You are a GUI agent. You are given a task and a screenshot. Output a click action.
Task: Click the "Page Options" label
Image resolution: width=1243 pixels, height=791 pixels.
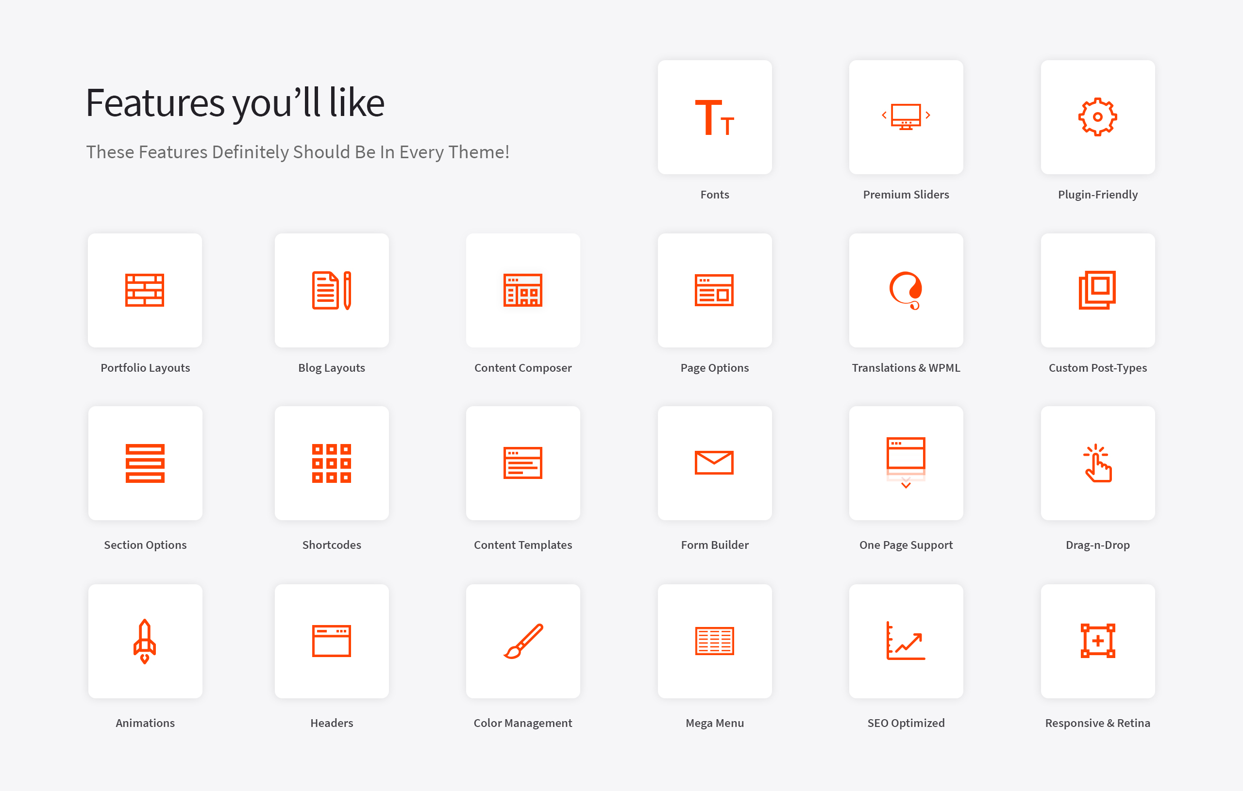pyautogui.click(x=714, y=368)
